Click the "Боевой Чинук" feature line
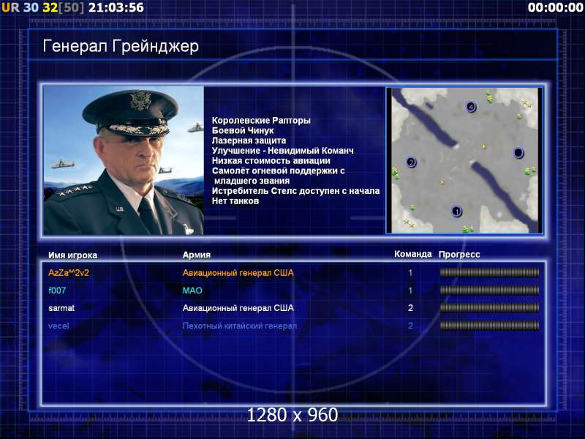 [x=243, y=130]
